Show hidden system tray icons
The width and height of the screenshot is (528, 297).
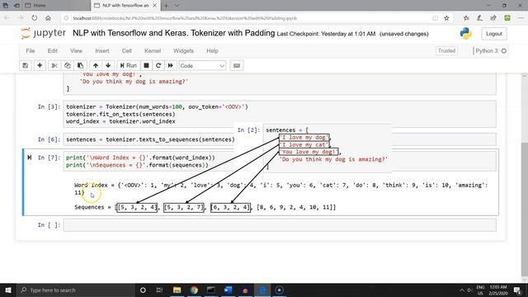click(x=462, y=290)
